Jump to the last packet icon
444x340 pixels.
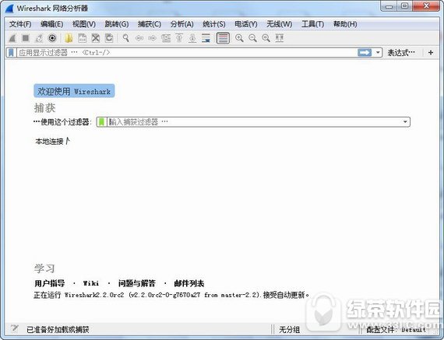click(x=192, y=38)
